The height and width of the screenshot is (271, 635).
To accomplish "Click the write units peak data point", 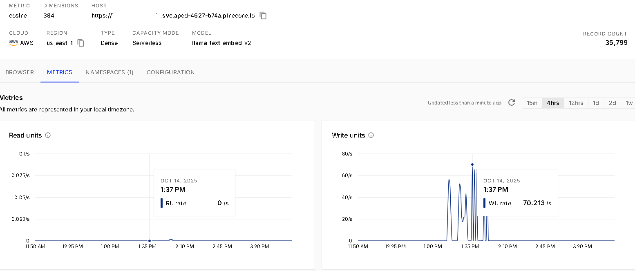I will click(x=472, y=164).
